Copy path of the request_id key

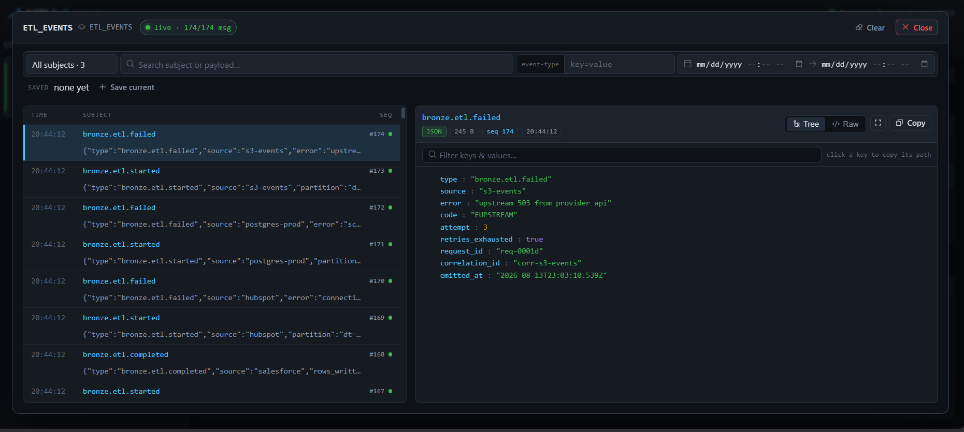click(x=462, y=251)
